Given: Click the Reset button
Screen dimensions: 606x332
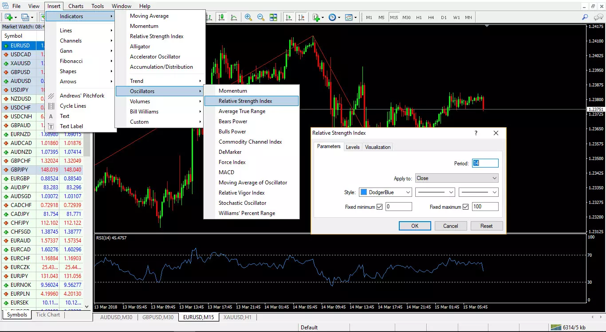Looking at the screenshot, I should pyautogui.click(x=487, y=226).
